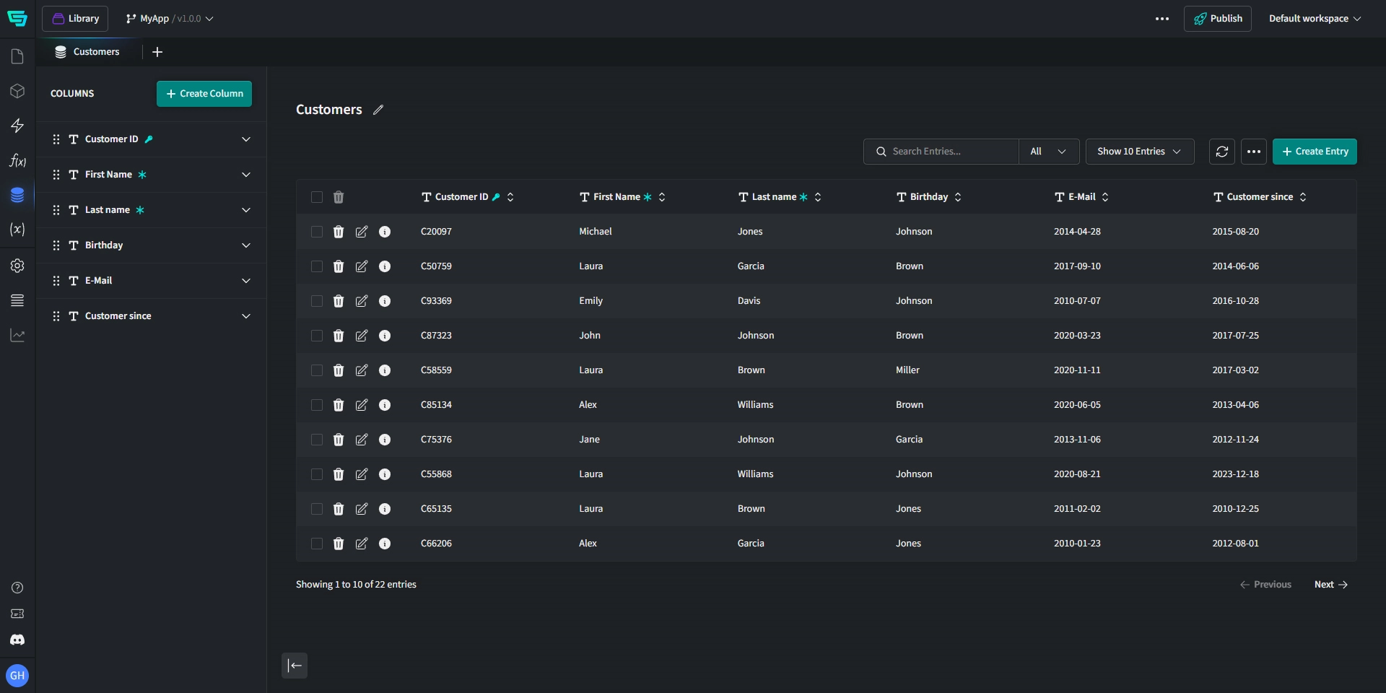
Task: Select all rows with header checkbox
Action: click(317, 197)
